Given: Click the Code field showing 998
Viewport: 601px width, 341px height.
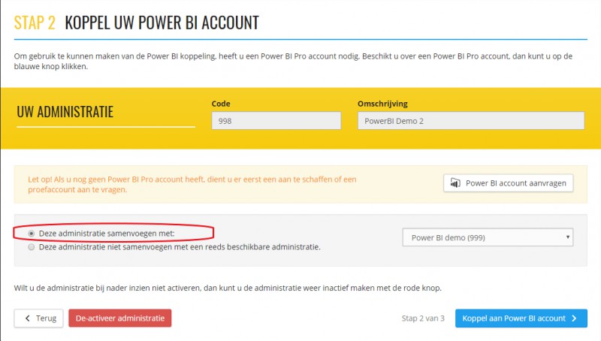Looking at the screenshot, I should point(276,121).
